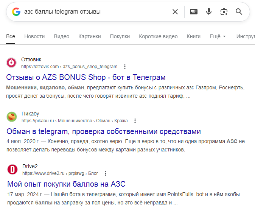Click the magnifying glass search button

point(239,12)
